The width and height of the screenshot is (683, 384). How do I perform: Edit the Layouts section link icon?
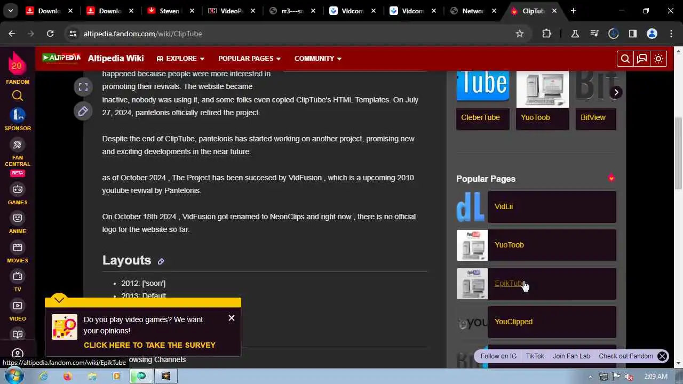click(x=161, y=261)
